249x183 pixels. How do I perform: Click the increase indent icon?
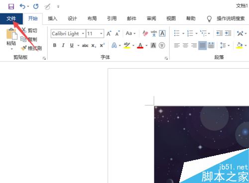pyautogui.click(x=228, y=33)
